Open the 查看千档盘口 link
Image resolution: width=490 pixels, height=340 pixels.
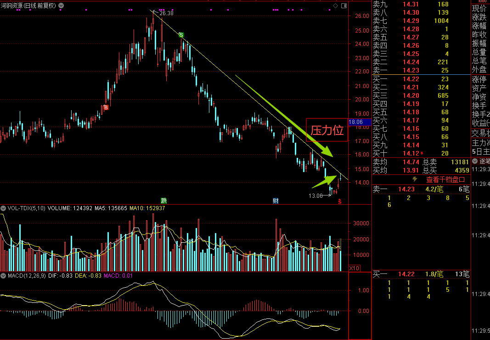click(x=445, y=179)
